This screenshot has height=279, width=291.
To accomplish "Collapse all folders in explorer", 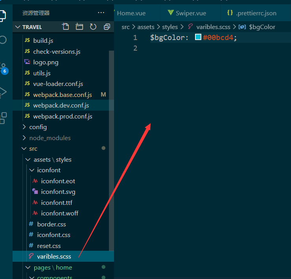I will tap(107, 27).
